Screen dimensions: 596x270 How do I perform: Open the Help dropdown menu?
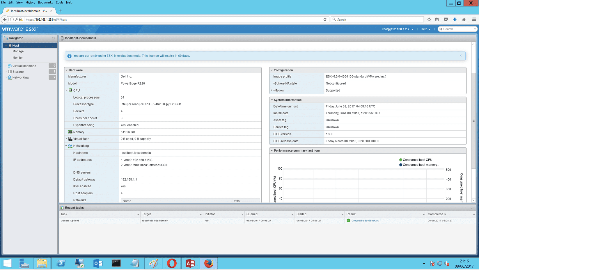(x=425, y=29)
